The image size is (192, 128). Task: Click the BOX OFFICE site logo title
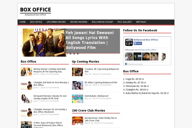pos(36,10)
